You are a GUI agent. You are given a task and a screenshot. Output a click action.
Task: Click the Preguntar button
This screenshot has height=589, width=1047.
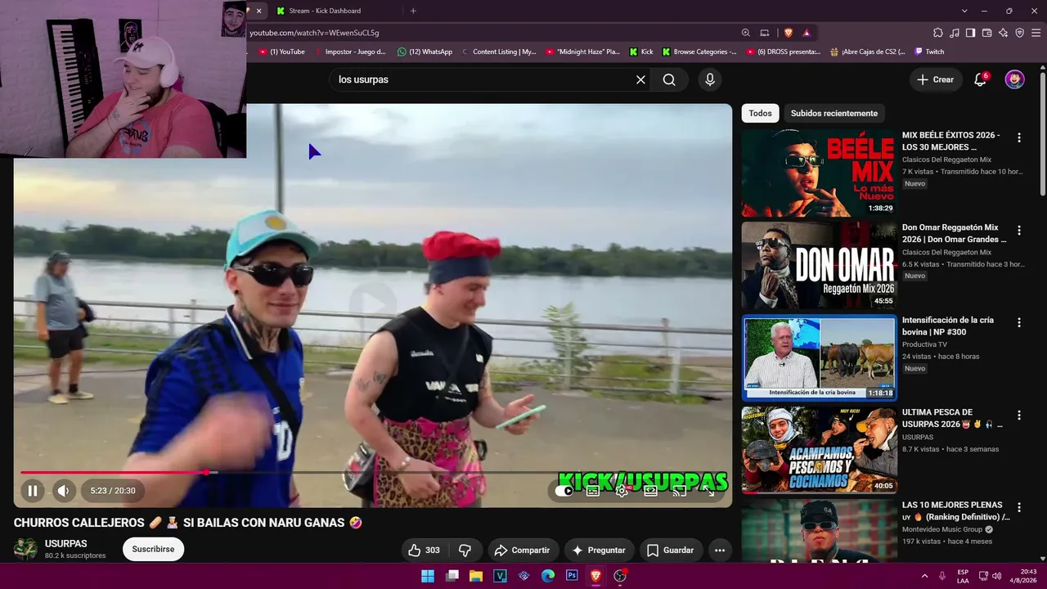point(599,550)
